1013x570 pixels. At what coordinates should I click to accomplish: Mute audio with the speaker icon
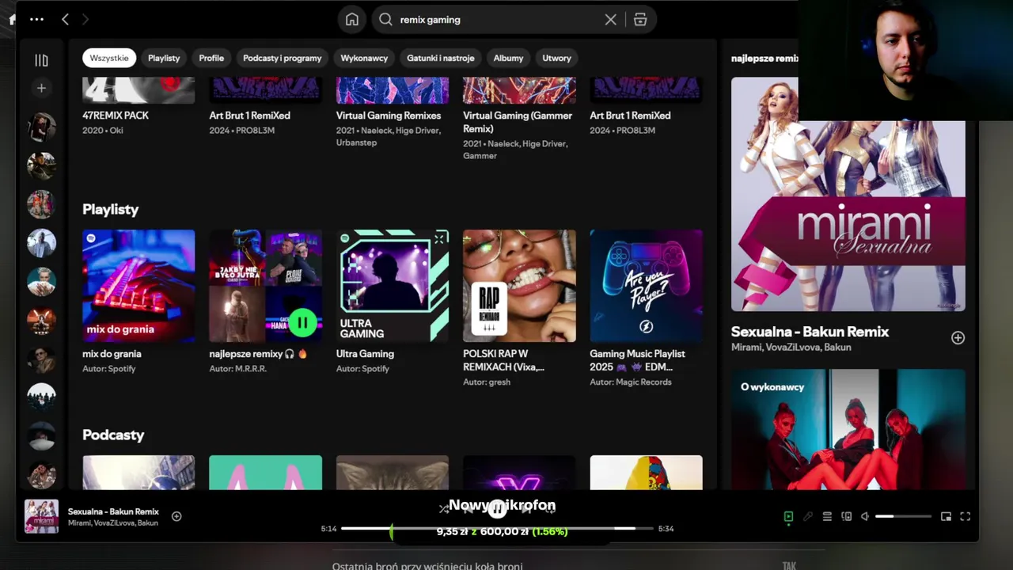(865, 516)
